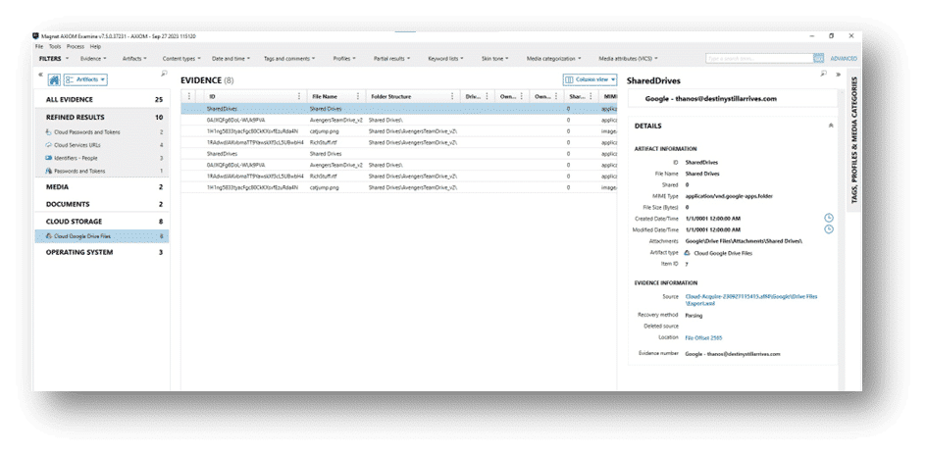Click the Google Drive icon beside Artifact type
Image resolution: width=926 pixels, height=455 pixels.
687,253
